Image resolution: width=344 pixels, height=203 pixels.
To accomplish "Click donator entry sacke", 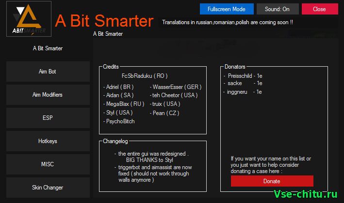I will (x=243, y=83).
